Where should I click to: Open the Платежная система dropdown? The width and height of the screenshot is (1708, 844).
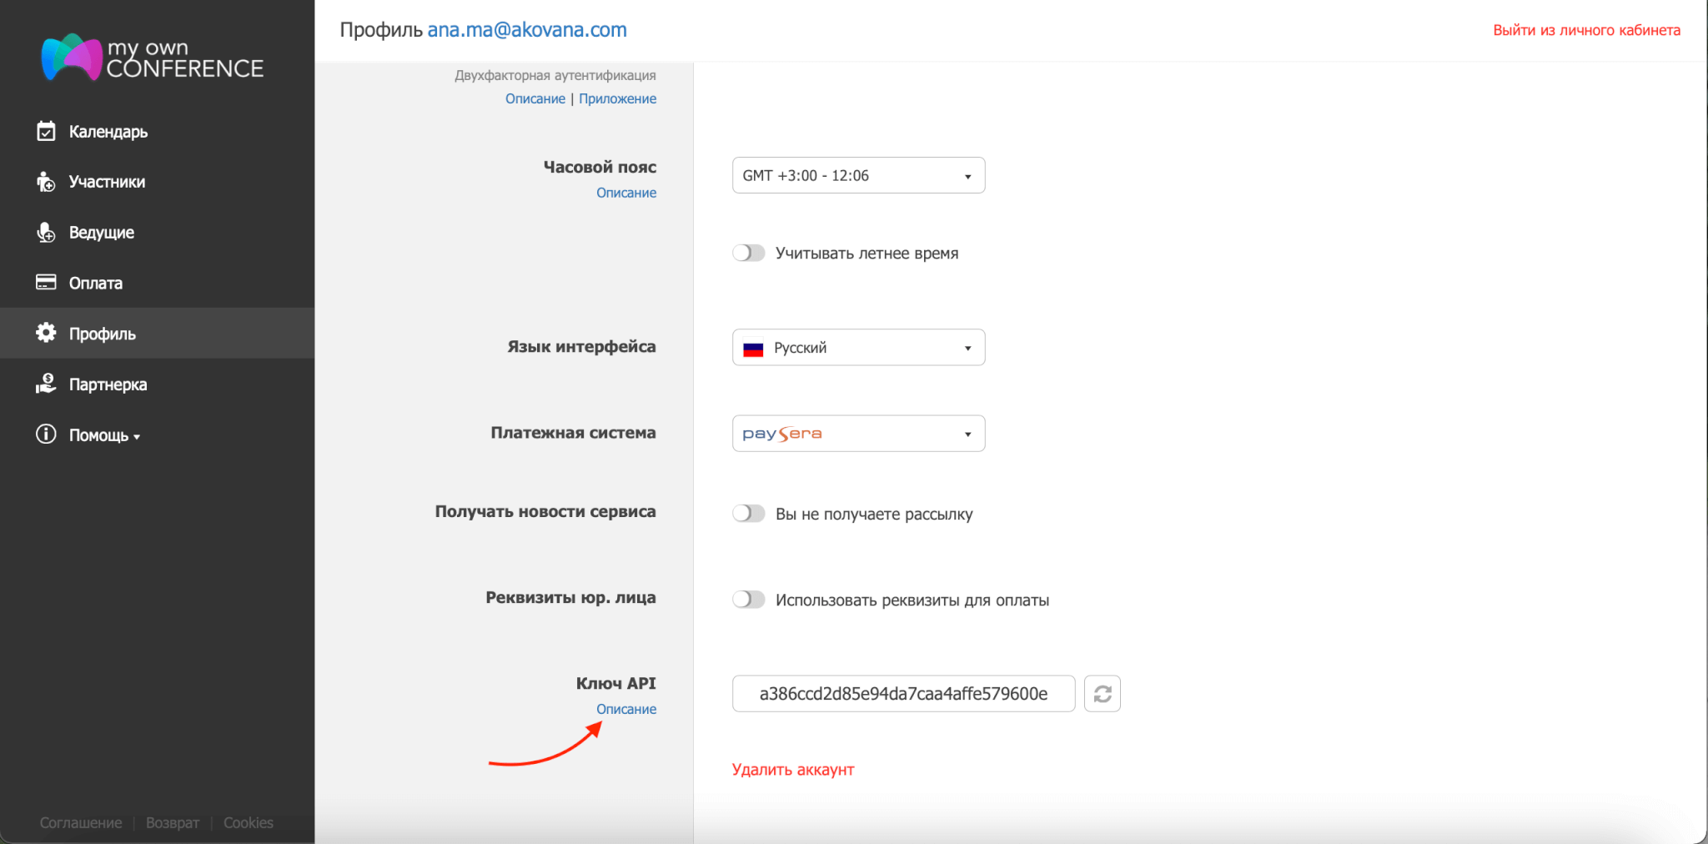pos(858,433)
